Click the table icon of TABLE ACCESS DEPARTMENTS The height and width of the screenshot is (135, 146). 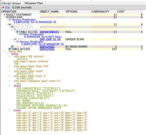click(18, 32)
